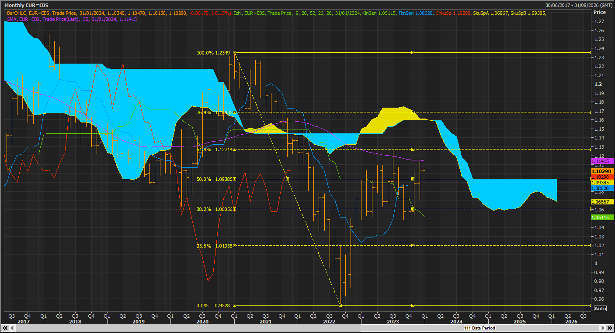Click the Monthly EUR=EBS chart title
Viewport: 615px width, 333px height.
pyautogui.click(x=26, y=5)
